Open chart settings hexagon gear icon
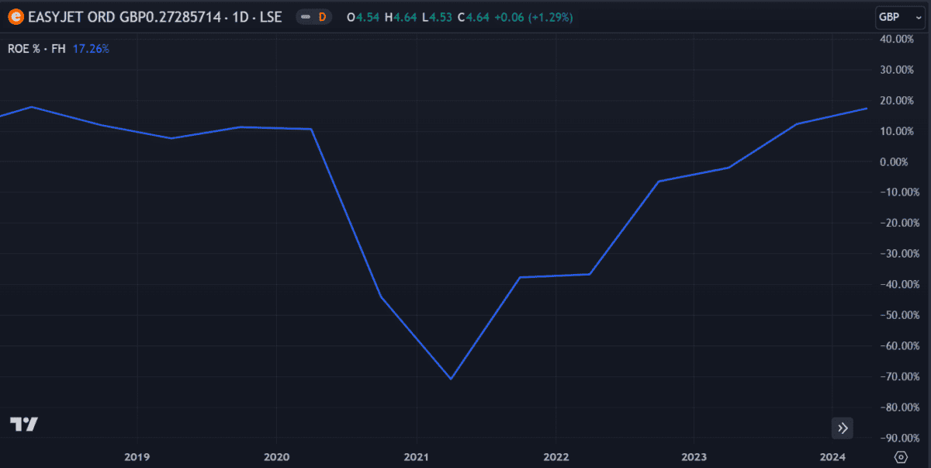Image resolution: width=931 pixels, height=468 pixels. tap(901, 457)
